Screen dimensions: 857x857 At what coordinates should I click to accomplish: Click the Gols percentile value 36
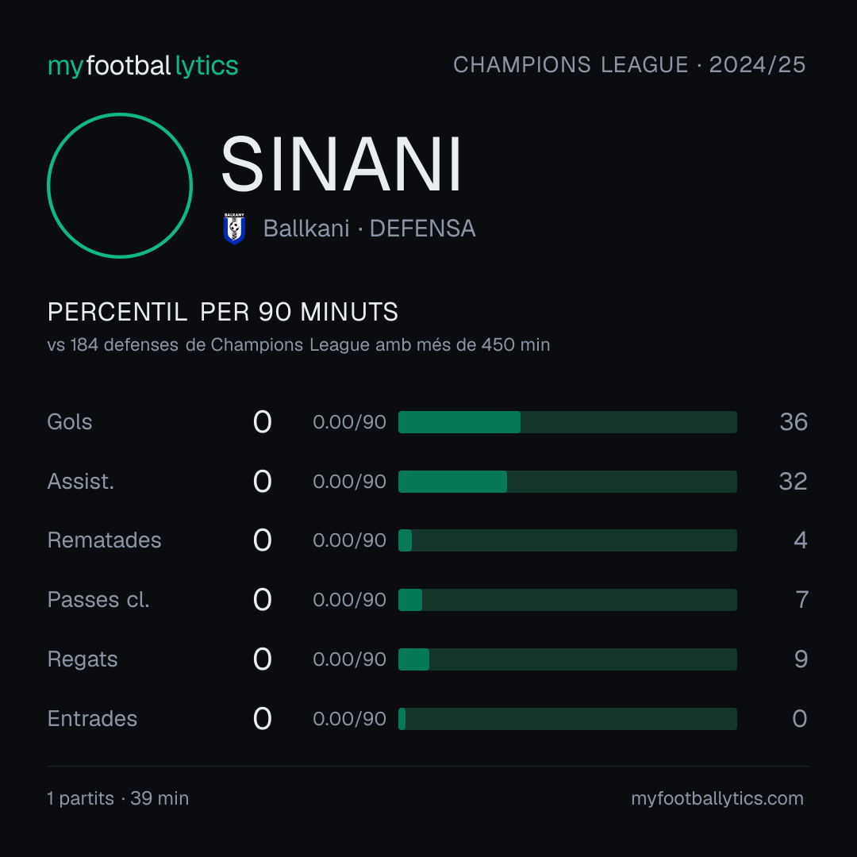pos(794,422)
